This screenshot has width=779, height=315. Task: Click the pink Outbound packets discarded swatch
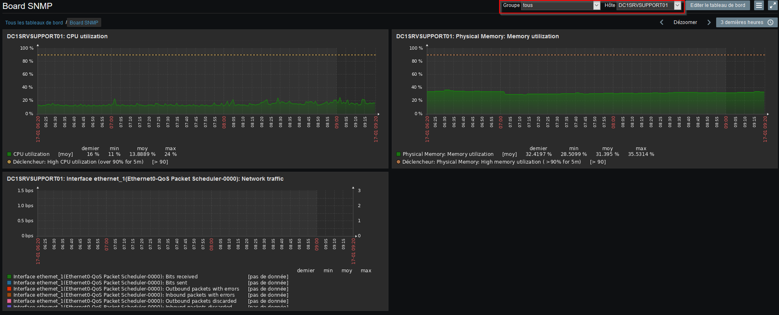(x=9, y=301)
